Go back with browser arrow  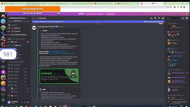[2, 7]
